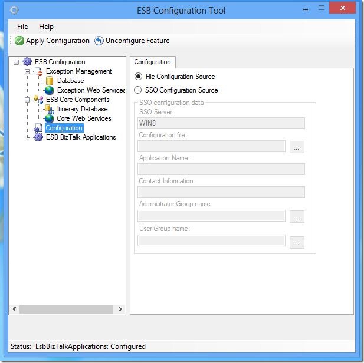364x363 pixels.
Task: Select Exception Web Services tree item
Action: (91, 90)
